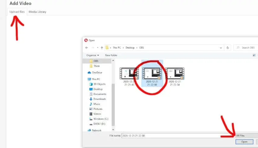The height and width of the screenshot is (148, 258).
Task: Select video 2020-12-21 21-22-00 thumbnail
Action: click(x=152, y=74)
